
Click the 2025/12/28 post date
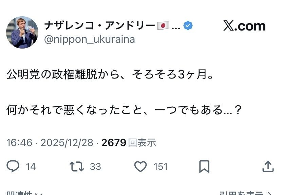coord(67,142)
